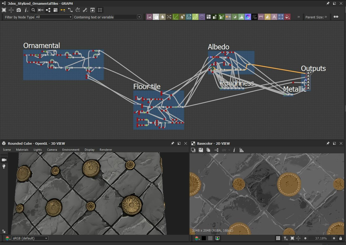346x245 pixels.
Task: Open the sRGB color profile dropdown
Action: 30,238
